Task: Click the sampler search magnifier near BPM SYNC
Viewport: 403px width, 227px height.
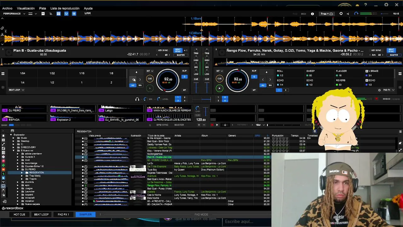Action: click(x=150, y=125)
